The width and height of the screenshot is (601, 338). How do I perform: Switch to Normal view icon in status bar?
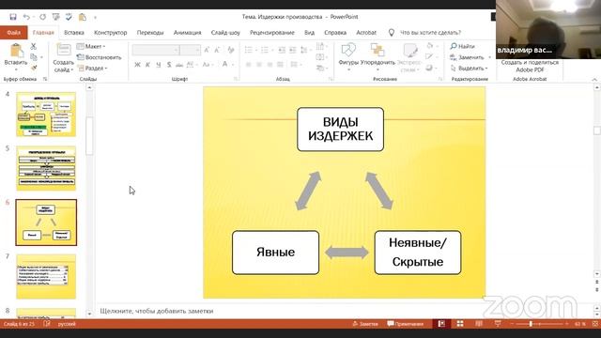441,324
